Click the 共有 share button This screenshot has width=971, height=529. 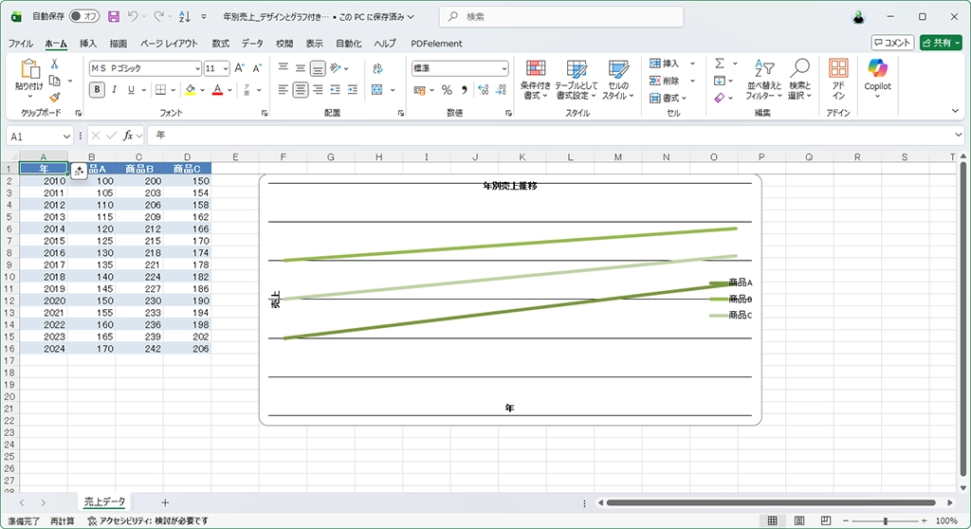(940, 43)
